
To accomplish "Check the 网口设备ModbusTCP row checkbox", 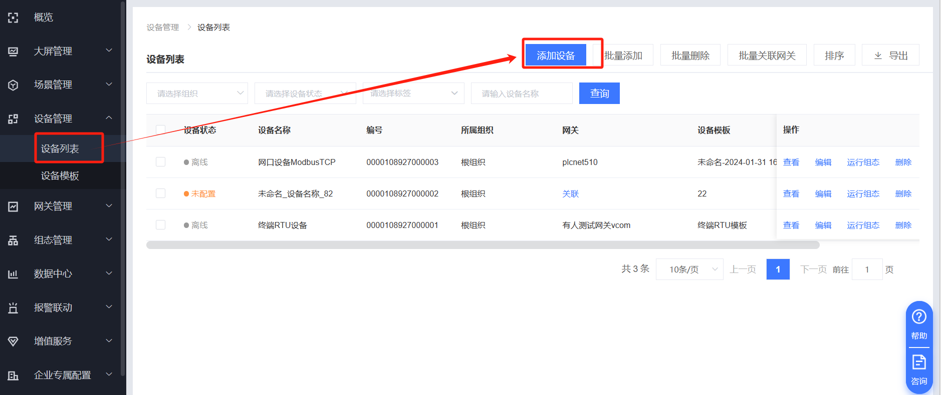I will (x=160, y=162).
